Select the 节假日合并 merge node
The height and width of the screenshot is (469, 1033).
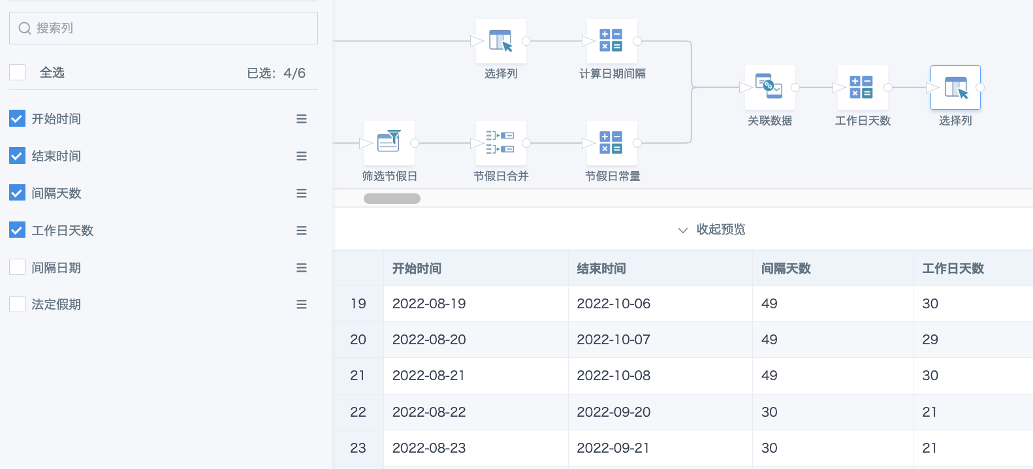[x=501, y=142]
